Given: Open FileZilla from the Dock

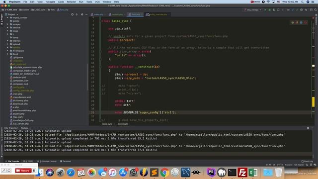Looking at the screenshot, I should (x=242, y=173).
